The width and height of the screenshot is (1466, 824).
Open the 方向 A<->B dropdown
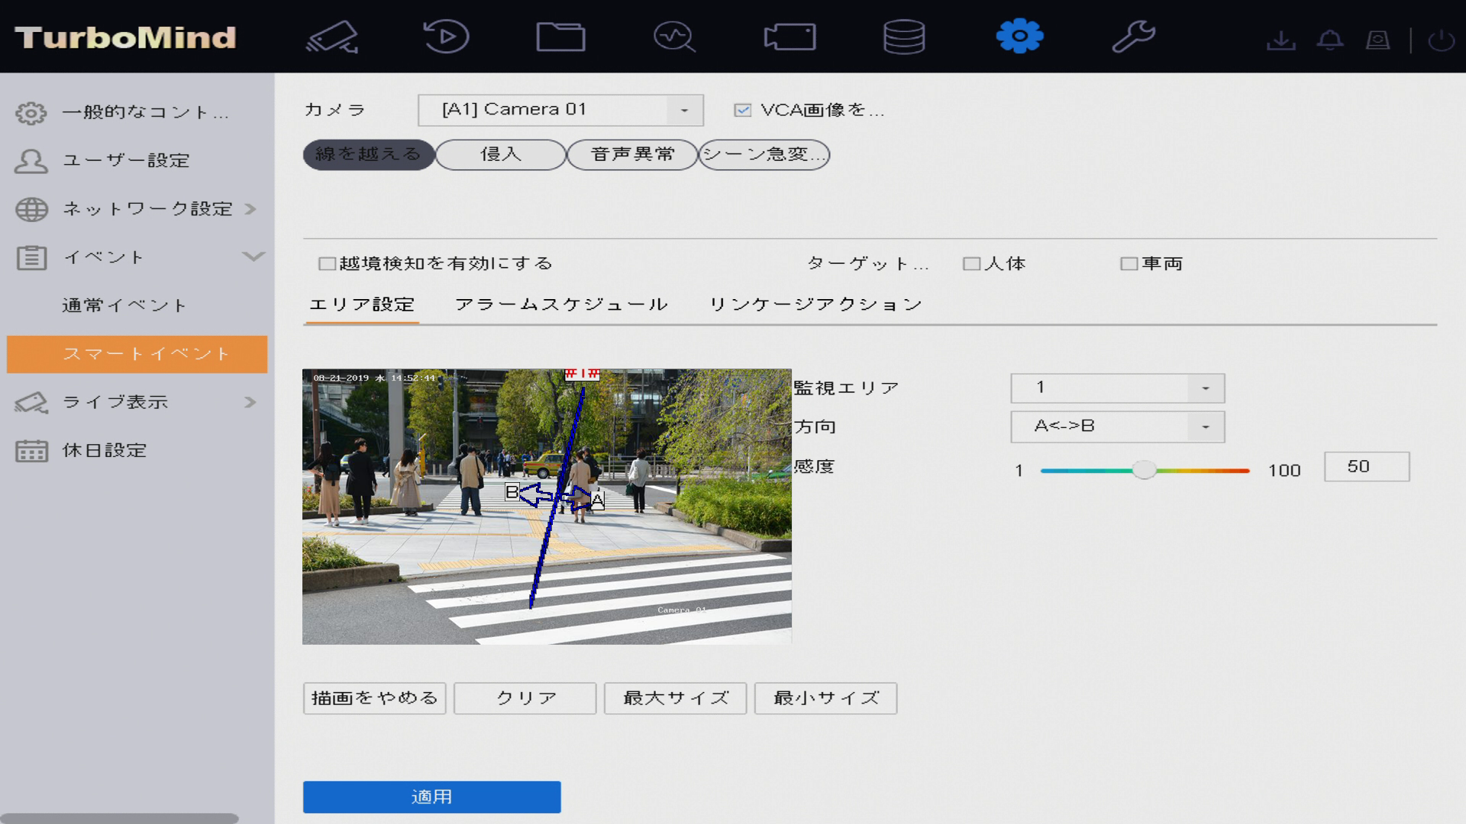(1117, 426)
